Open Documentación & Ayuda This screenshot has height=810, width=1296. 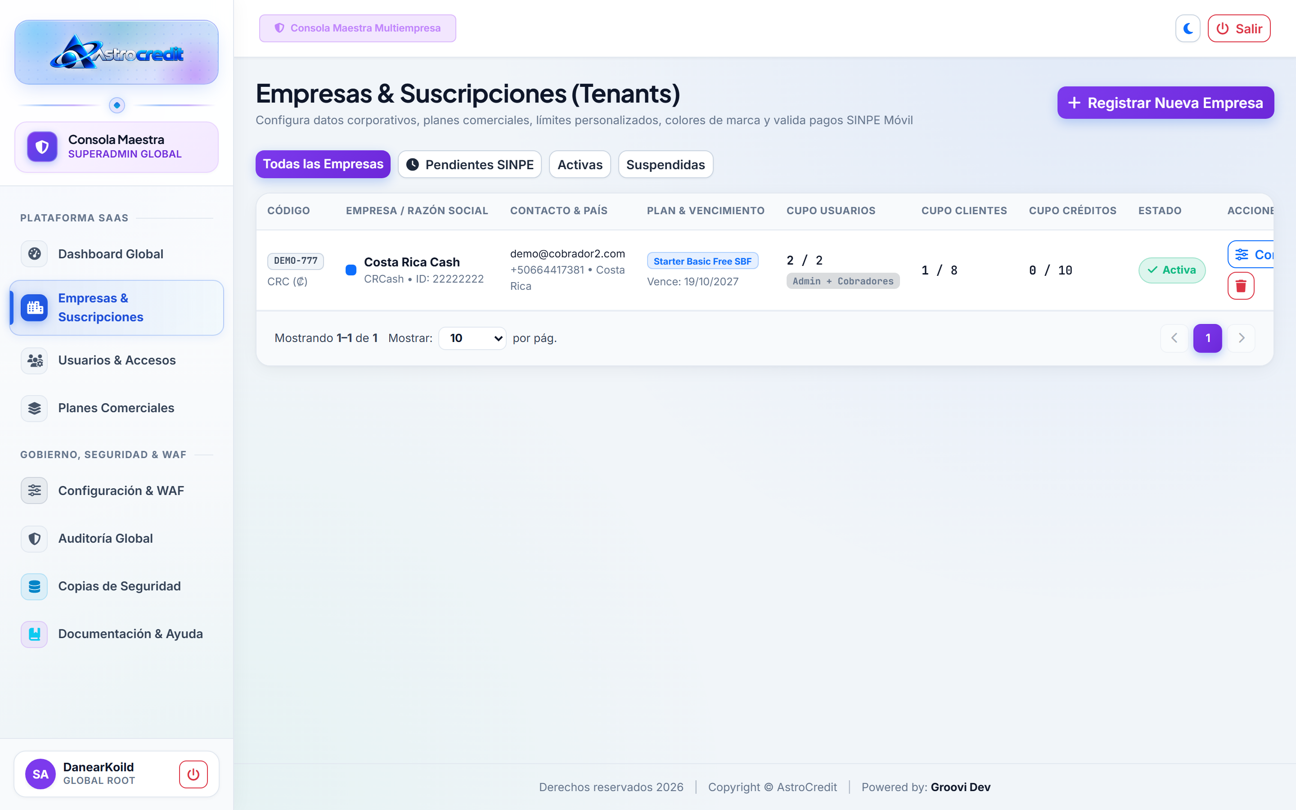(x=117, y=634)
